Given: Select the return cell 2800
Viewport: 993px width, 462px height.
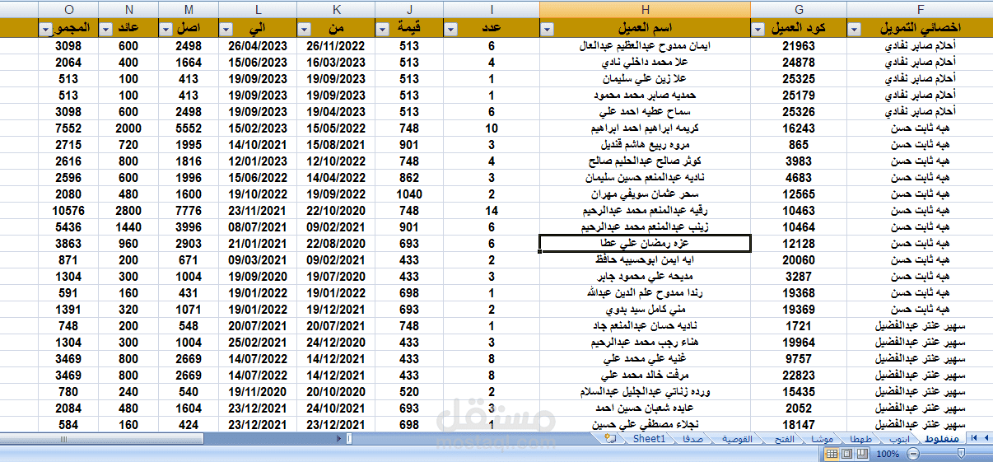Looking at the screenshot, I should [128, 211].
